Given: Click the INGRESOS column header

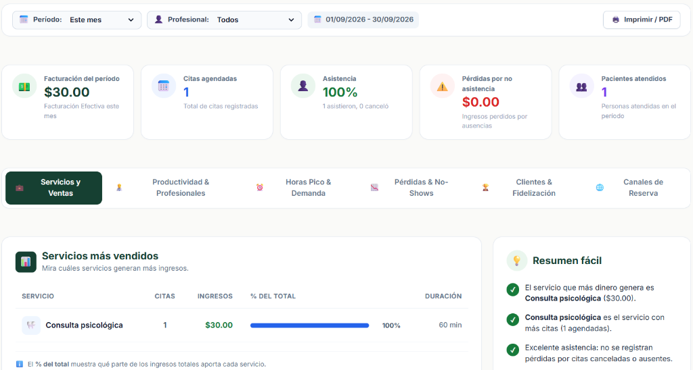Looking at the screenshot, I should coord(215,296).
